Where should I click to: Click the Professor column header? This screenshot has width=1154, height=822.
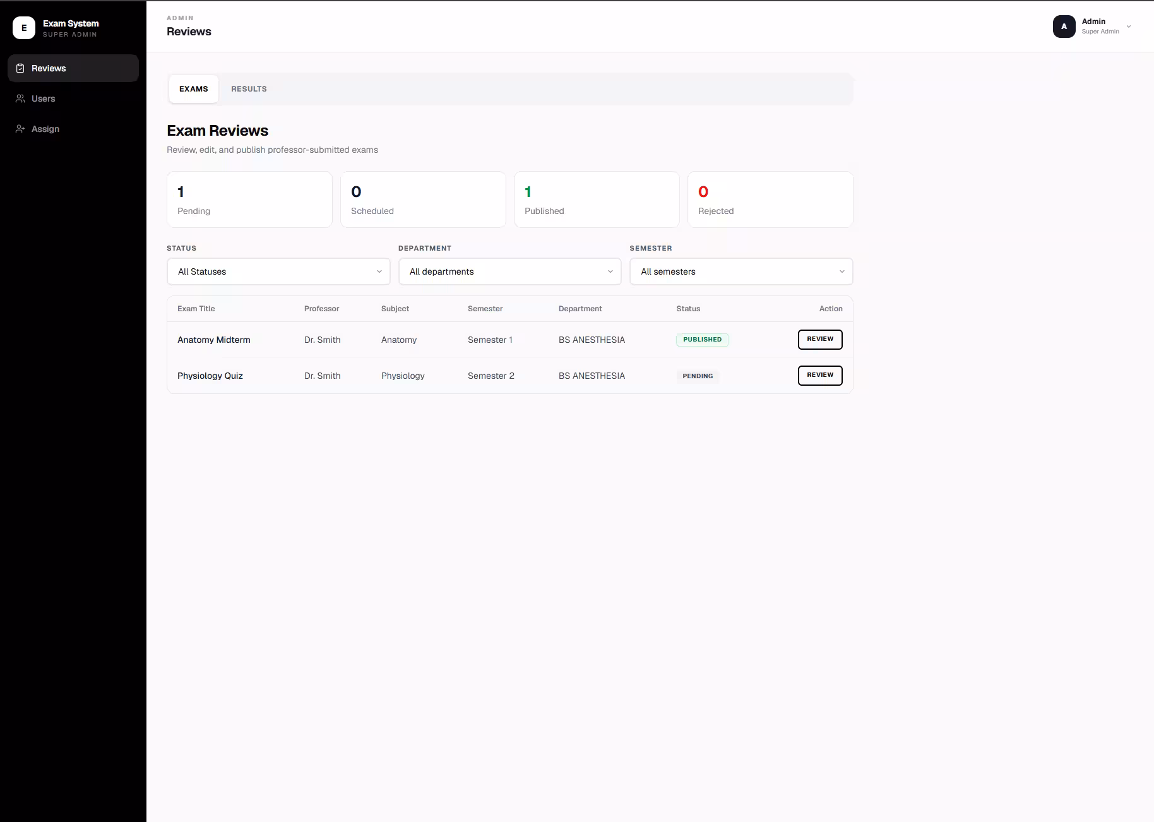[x=321, y=309]
